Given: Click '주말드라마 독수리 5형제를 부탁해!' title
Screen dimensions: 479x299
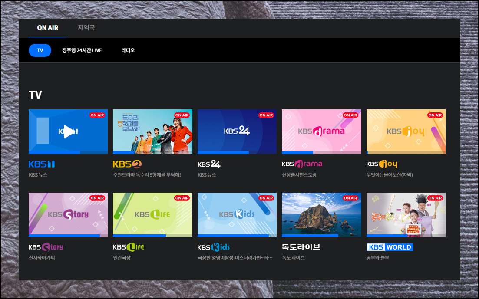Looking at the screenshot, I should pos(147,175).
